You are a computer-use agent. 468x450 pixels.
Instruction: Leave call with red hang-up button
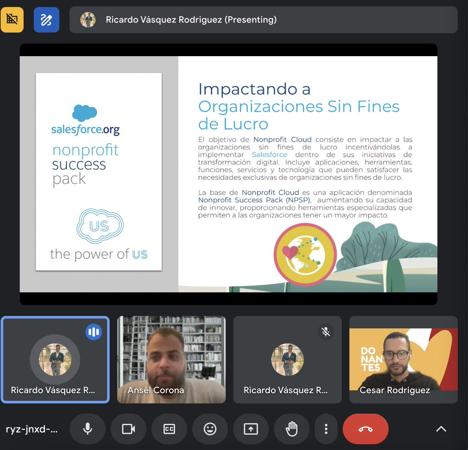tap(365, 429)
